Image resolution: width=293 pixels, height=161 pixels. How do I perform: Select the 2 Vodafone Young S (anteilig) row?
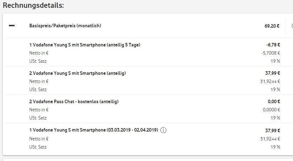click(77, 73)
